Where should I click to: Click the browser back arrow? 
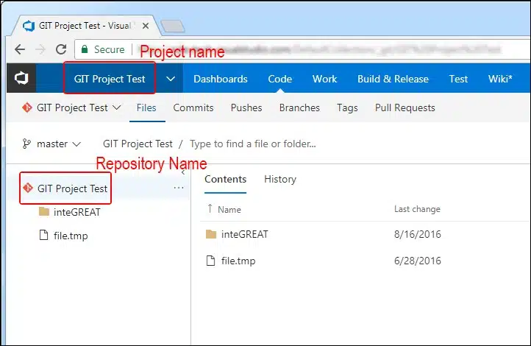pyautogui.click(x=20, y=49)
